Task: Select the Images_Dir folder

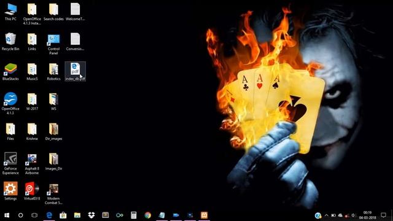Action: [x=53, y=161]
